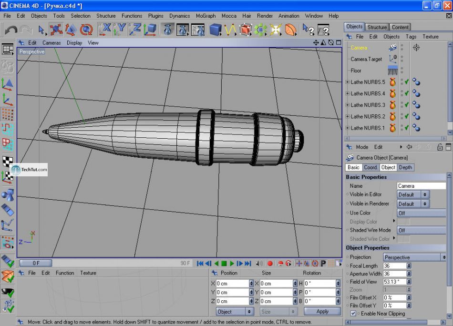
Task: Select the Rotate tool icon
Action: coord(86,30)
